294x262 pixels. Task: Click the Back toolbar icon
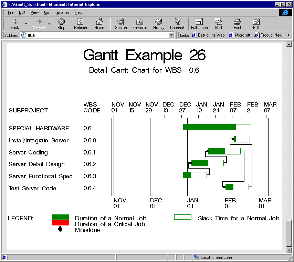click(x=14, y=24)
